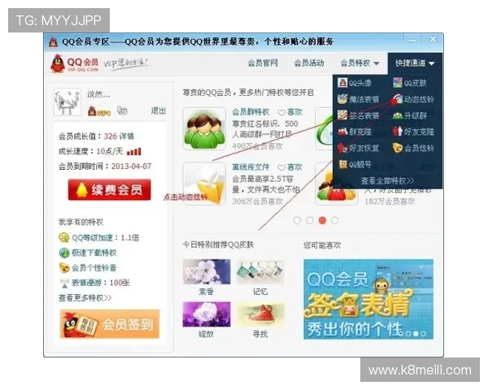This screenshot has height=390, width=488.
Task: Choose 升级群 icon in dropdown
Action: [x=398, y=115]
